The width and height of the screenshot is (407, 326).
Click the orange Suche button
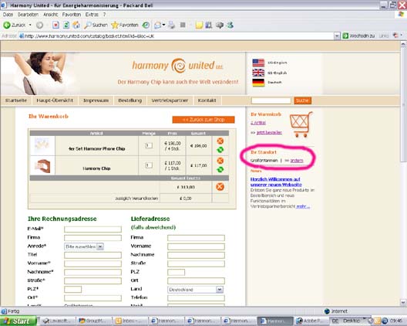pos(302,100)
